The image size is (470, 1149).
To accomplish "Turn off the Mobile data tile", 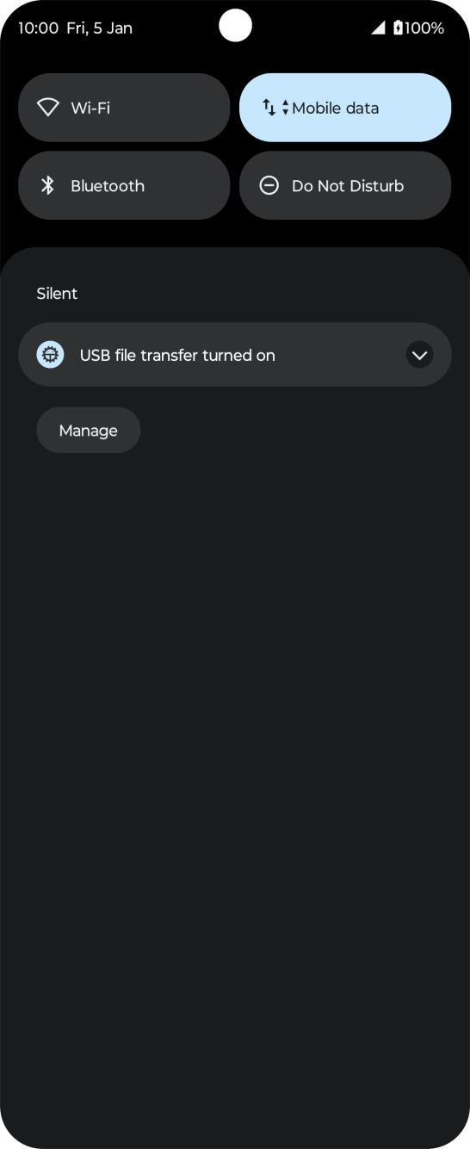I will [x=345, y=108].
